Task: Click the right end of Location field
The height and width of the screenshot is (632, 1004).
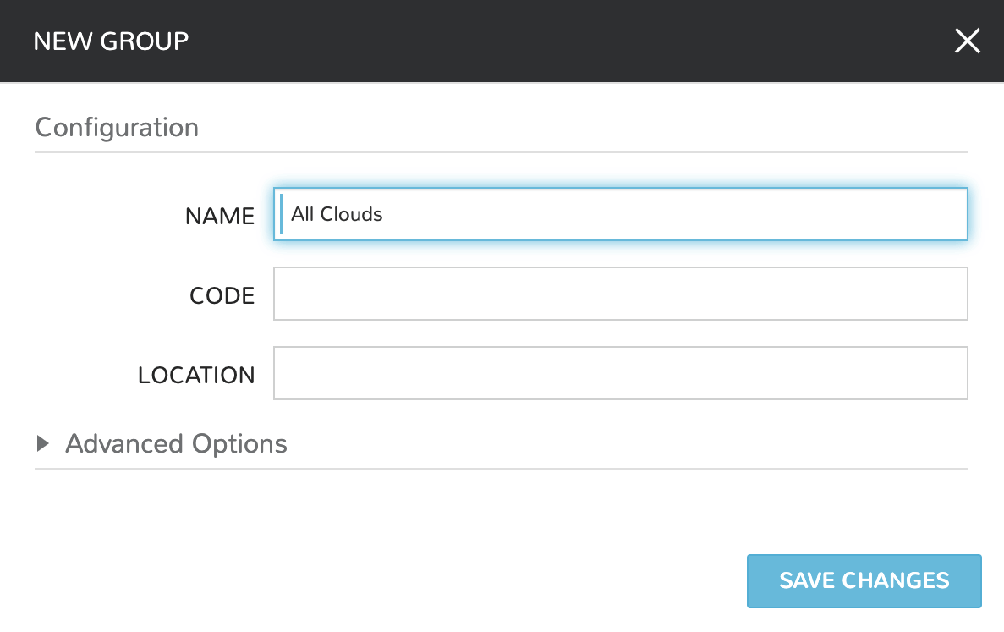Action: (947, 373)
